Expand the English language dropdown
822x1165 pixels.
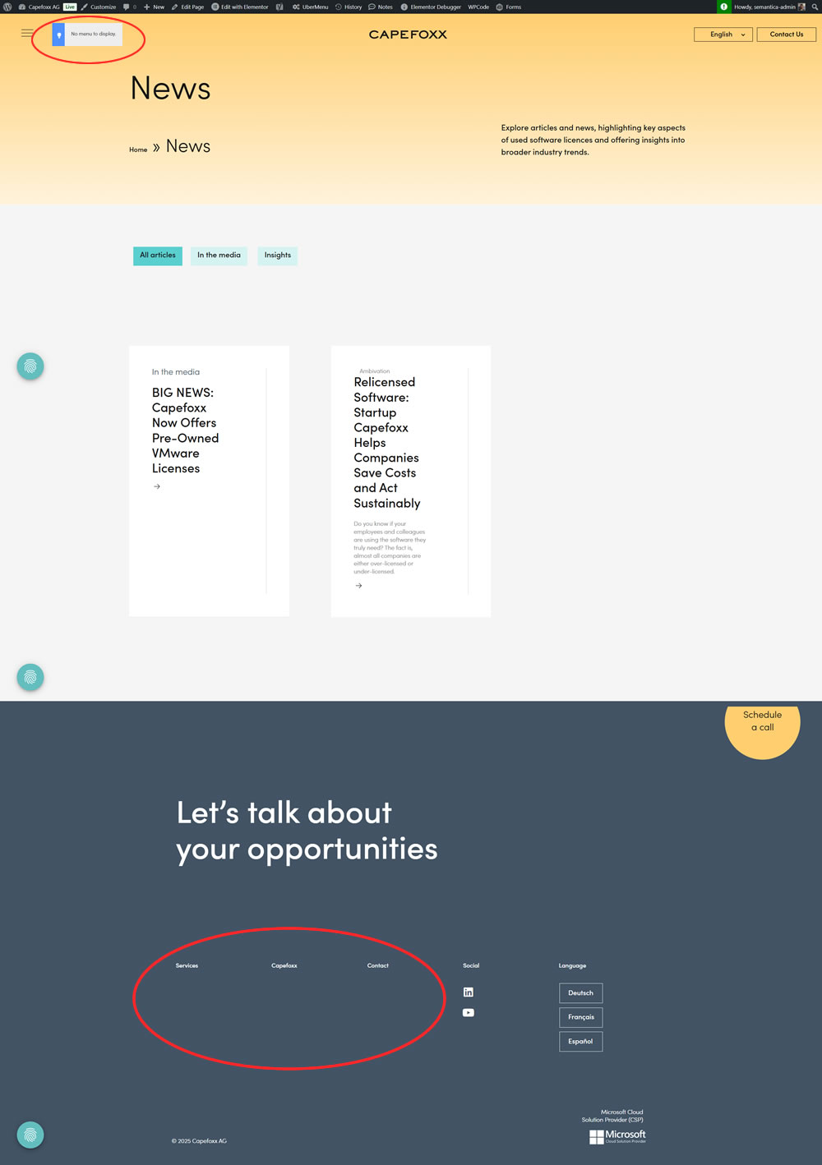coord(723,35)
